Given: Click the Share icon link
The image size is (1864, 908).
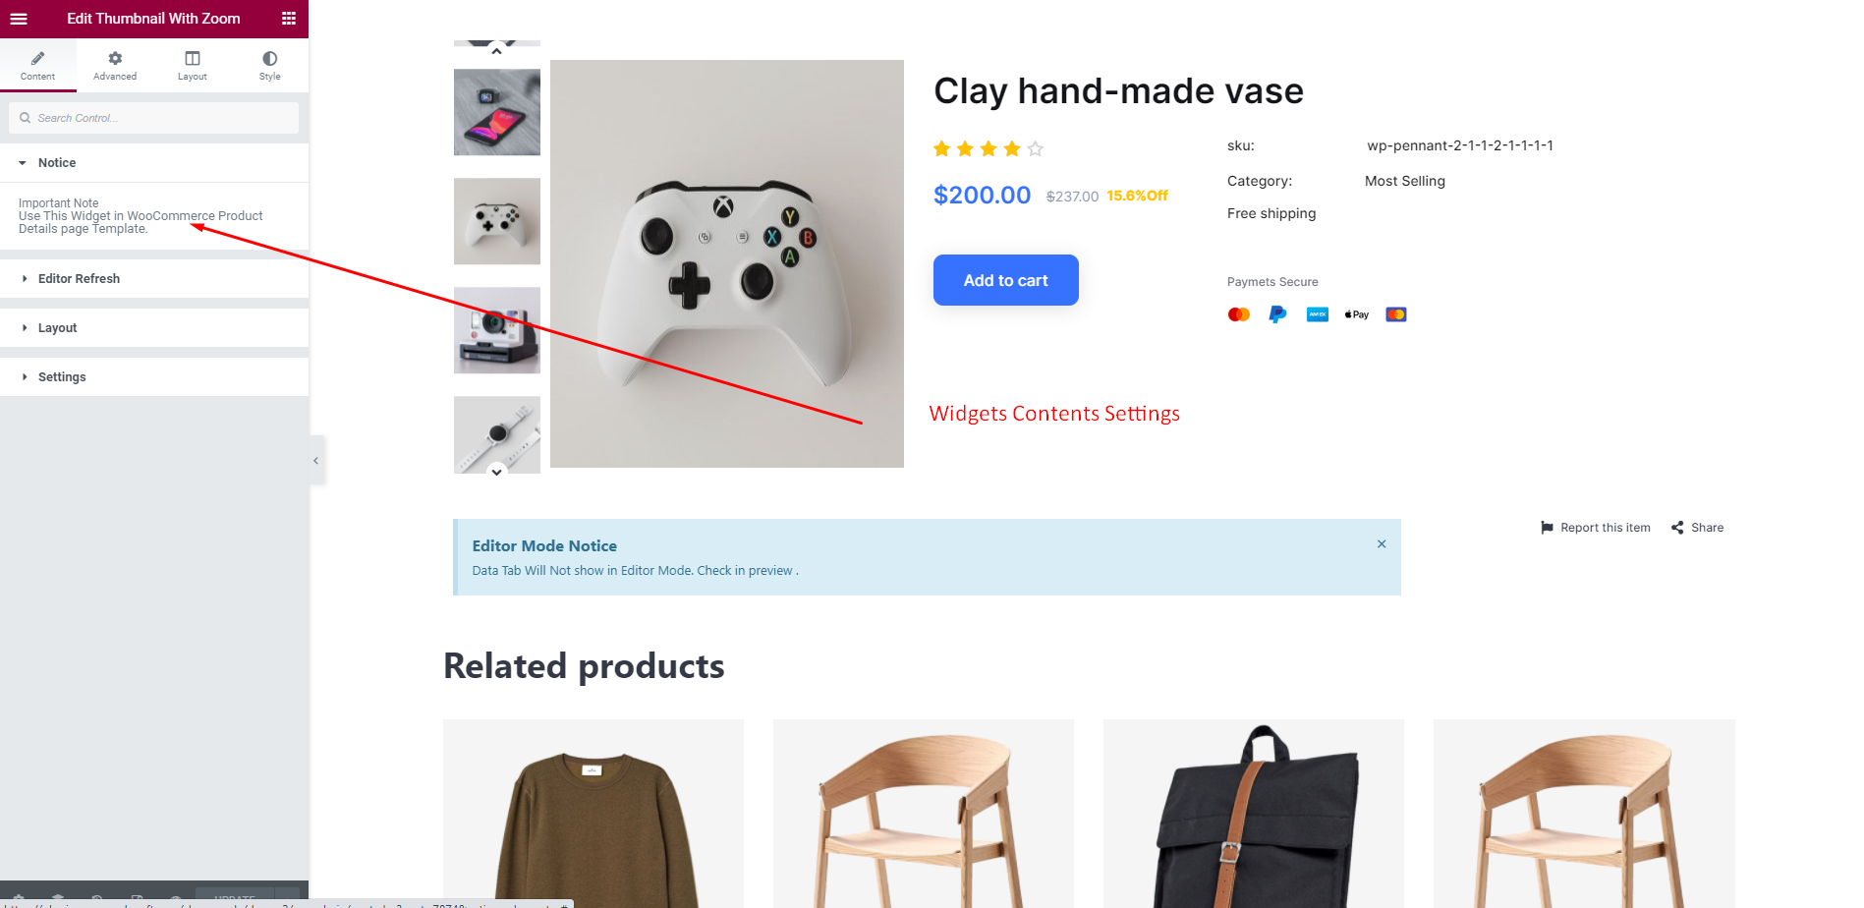Looking at the screenshot, I should coord(1698,528).
